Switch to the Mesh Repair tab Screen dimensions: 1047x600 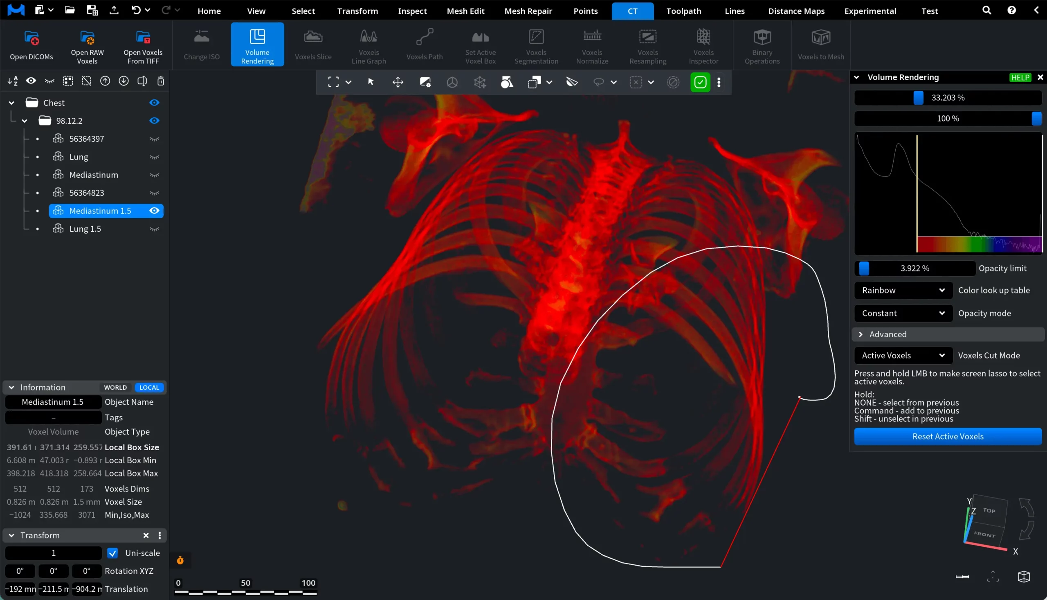[x=528, y=11]
